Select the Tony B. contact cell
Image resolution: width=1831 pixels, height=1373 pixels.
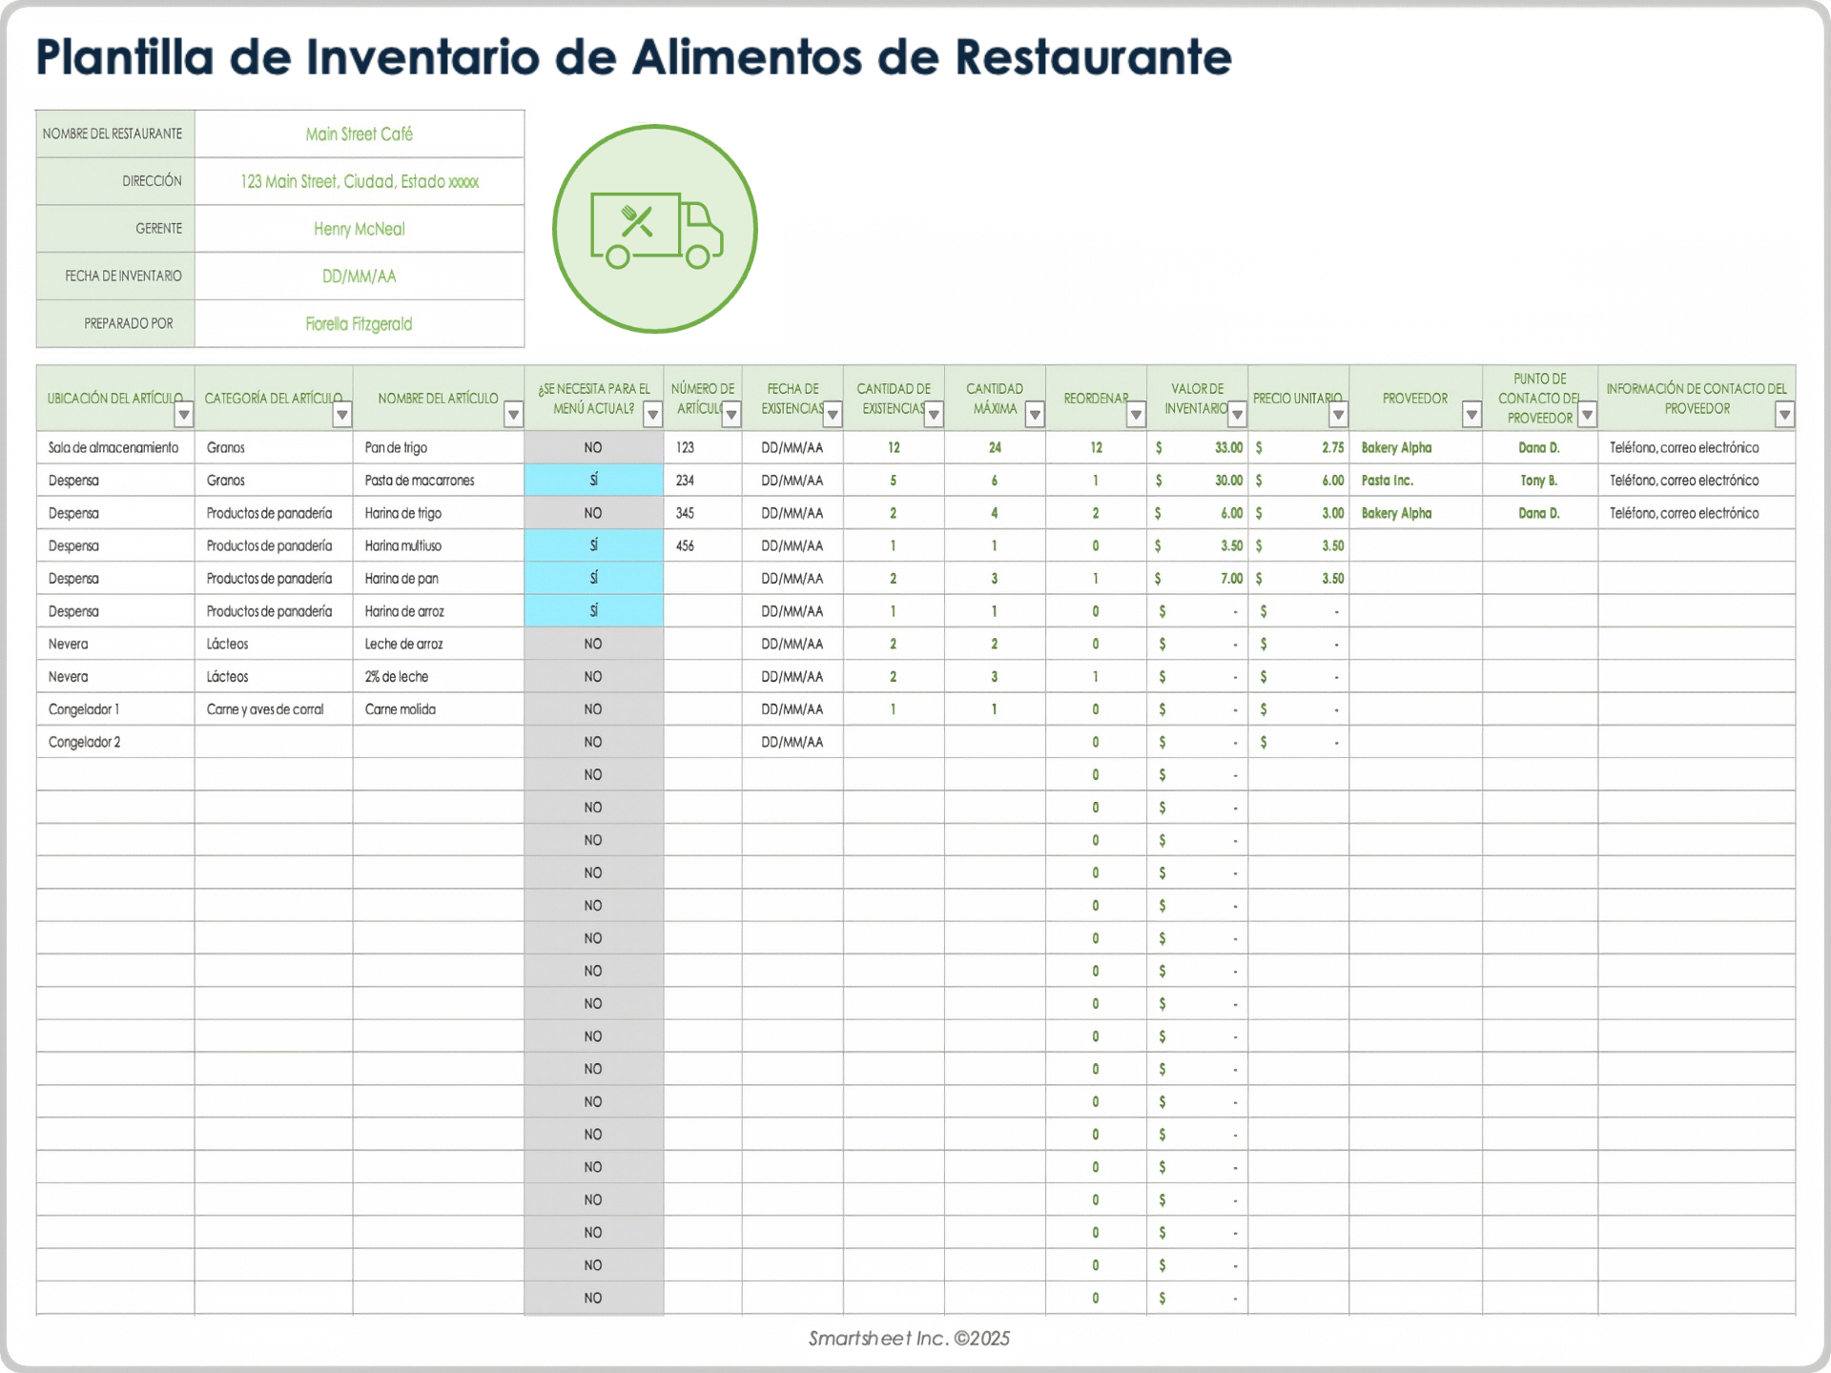click(1540, 481)
